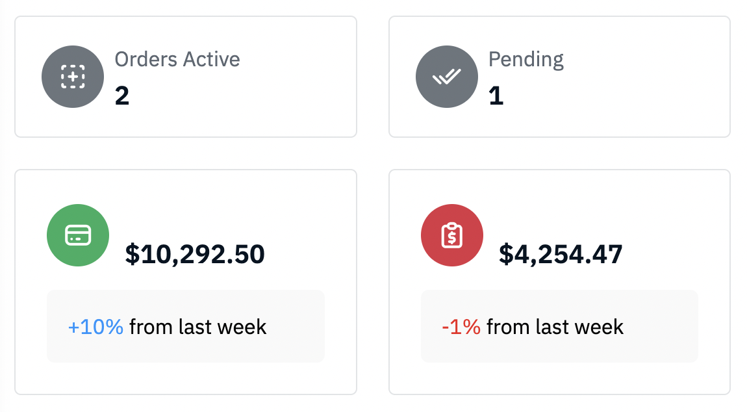The image size is (747, 412).
Task: Click the red clipboard dollar icon
Action: tap(452, 235)
